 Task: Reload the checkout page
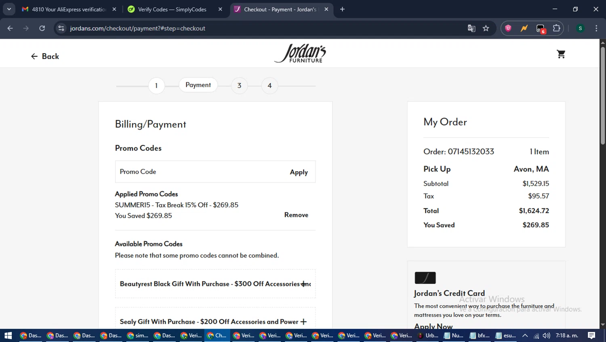pyautogui.click(x=42, y=28)
